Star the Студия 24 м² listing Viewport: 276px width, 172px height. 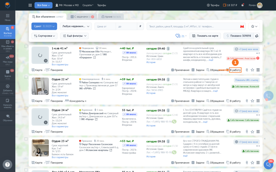coord(252,132)
